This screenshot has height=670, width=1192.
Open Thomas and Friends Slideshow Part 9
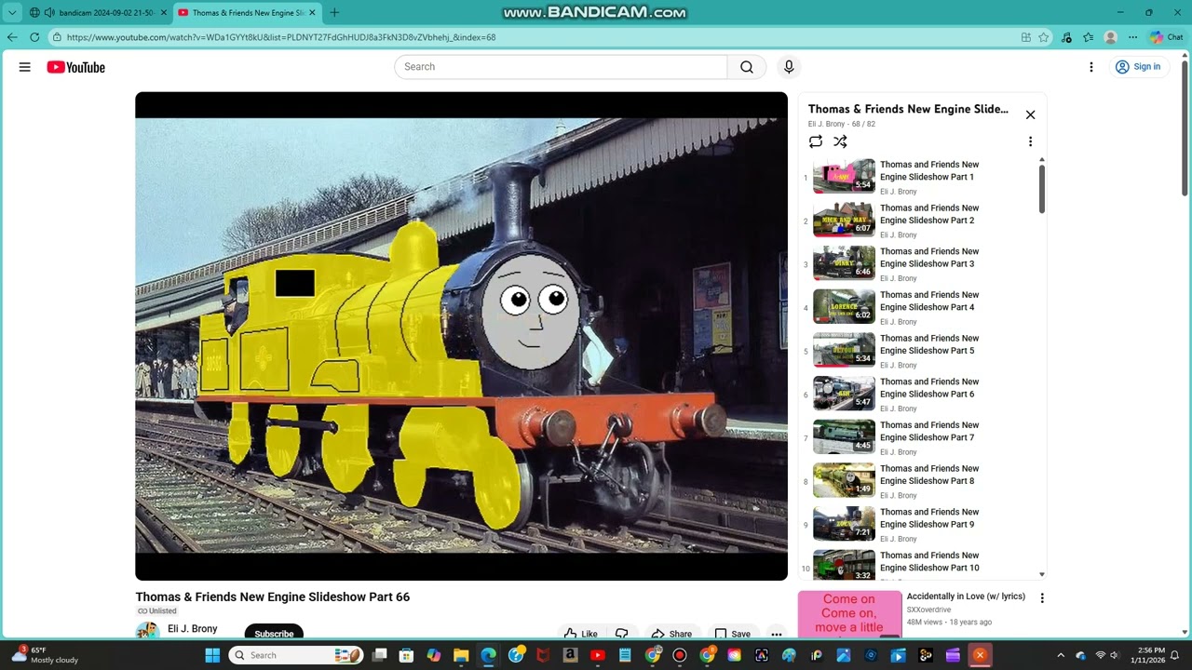point(929,518)
